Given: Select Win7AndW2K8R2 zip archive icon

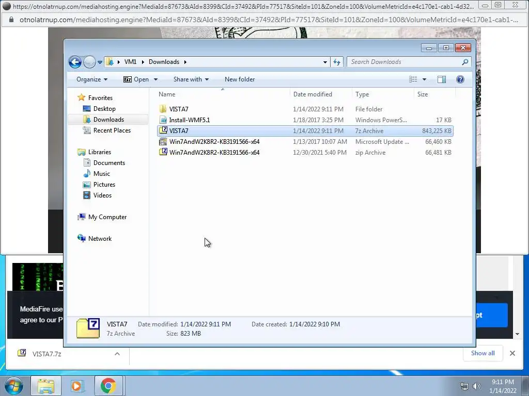Looking at the screenshot, I should pos(163,152).
